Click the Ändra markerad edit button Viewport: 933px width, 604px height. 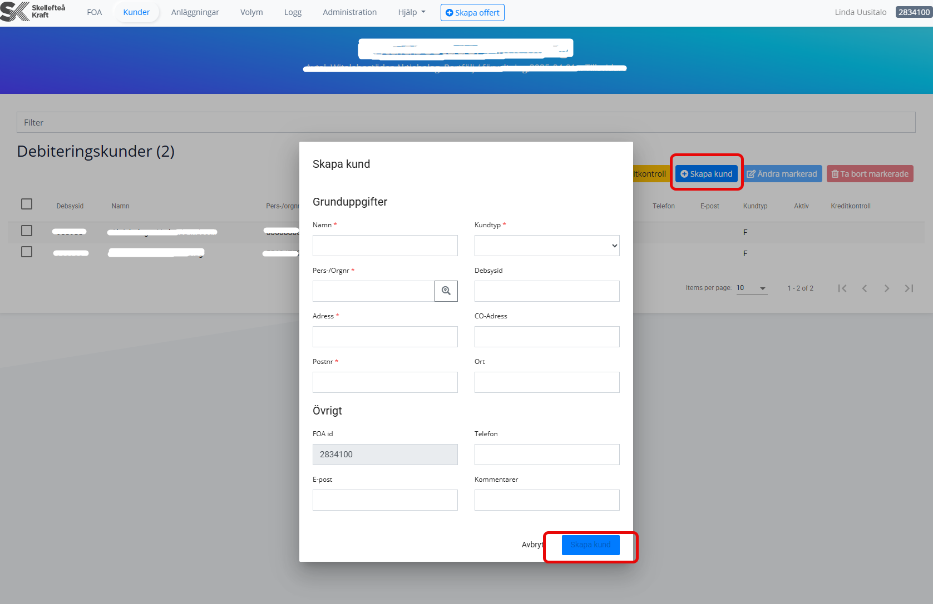tap(783, 174)
